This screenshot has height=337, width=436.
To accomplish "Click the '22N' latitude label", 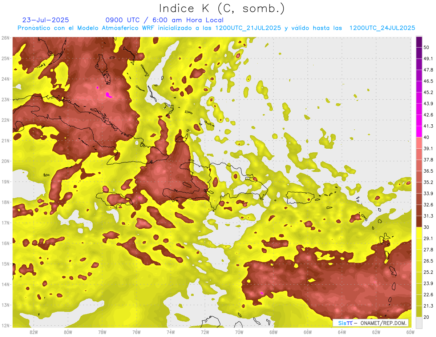I will pyautogui.click(x=5, y=120).
